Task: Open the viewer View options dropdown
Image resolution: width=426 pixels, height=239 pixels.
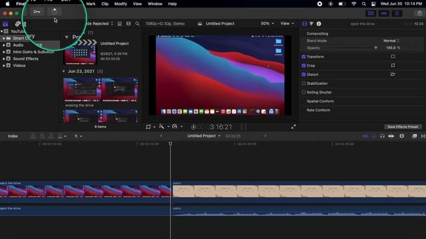Action: click(287, 24)
